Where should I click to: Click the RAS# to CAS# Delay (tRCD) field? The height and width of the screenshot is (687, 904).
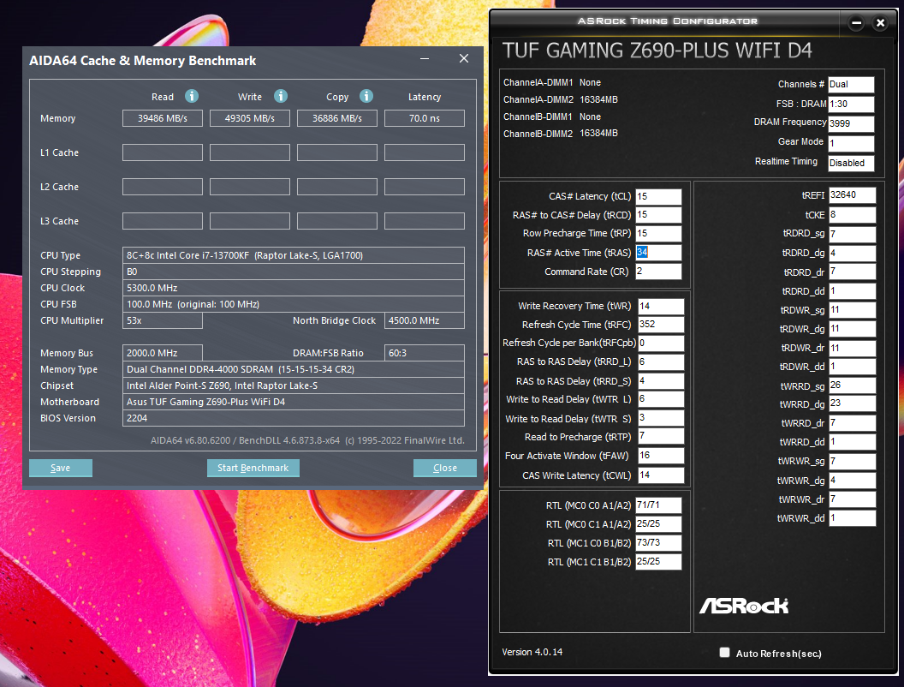658,215
